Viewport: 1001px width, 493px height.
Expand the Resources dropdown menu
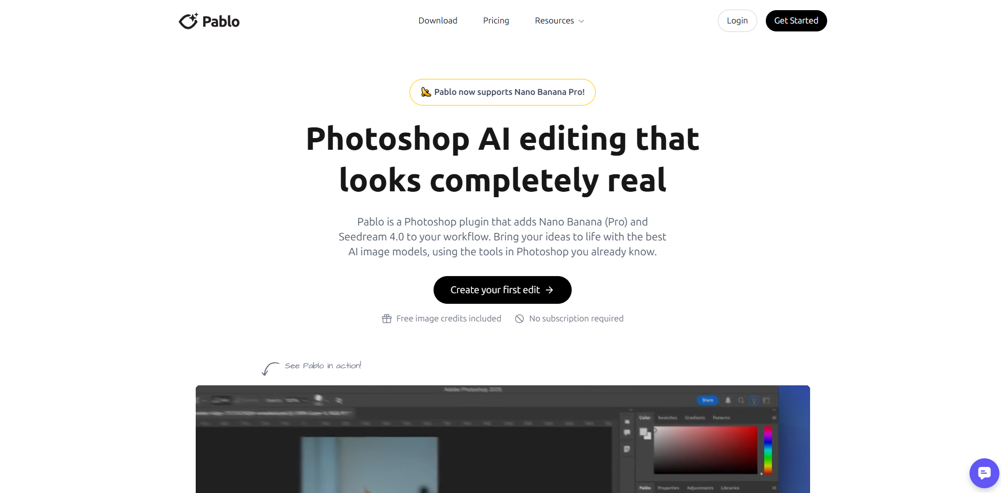pyautogui.click(x=559, y=21)
